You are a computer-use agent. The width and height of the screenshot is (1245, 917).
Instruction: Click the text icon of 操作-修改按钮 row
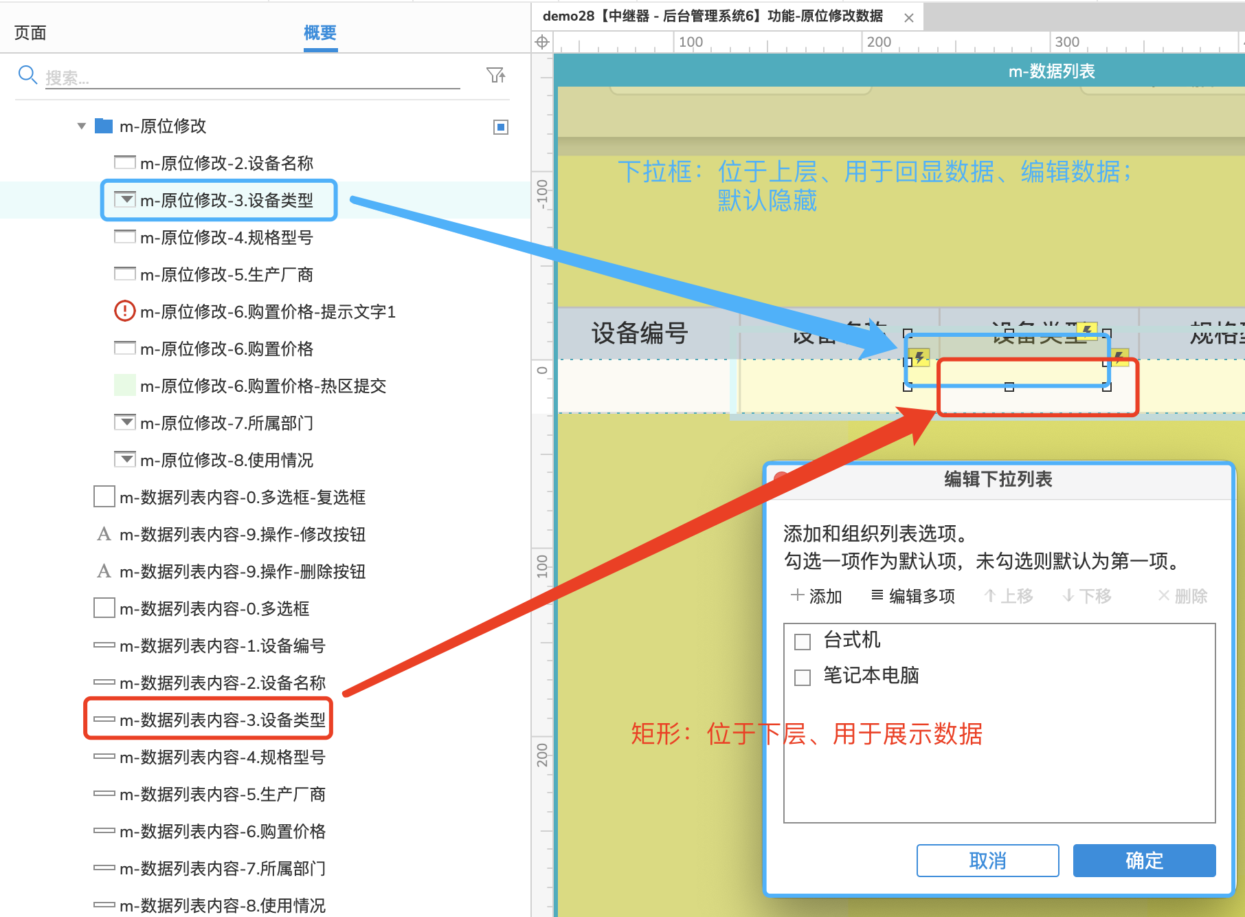[104, 534]
